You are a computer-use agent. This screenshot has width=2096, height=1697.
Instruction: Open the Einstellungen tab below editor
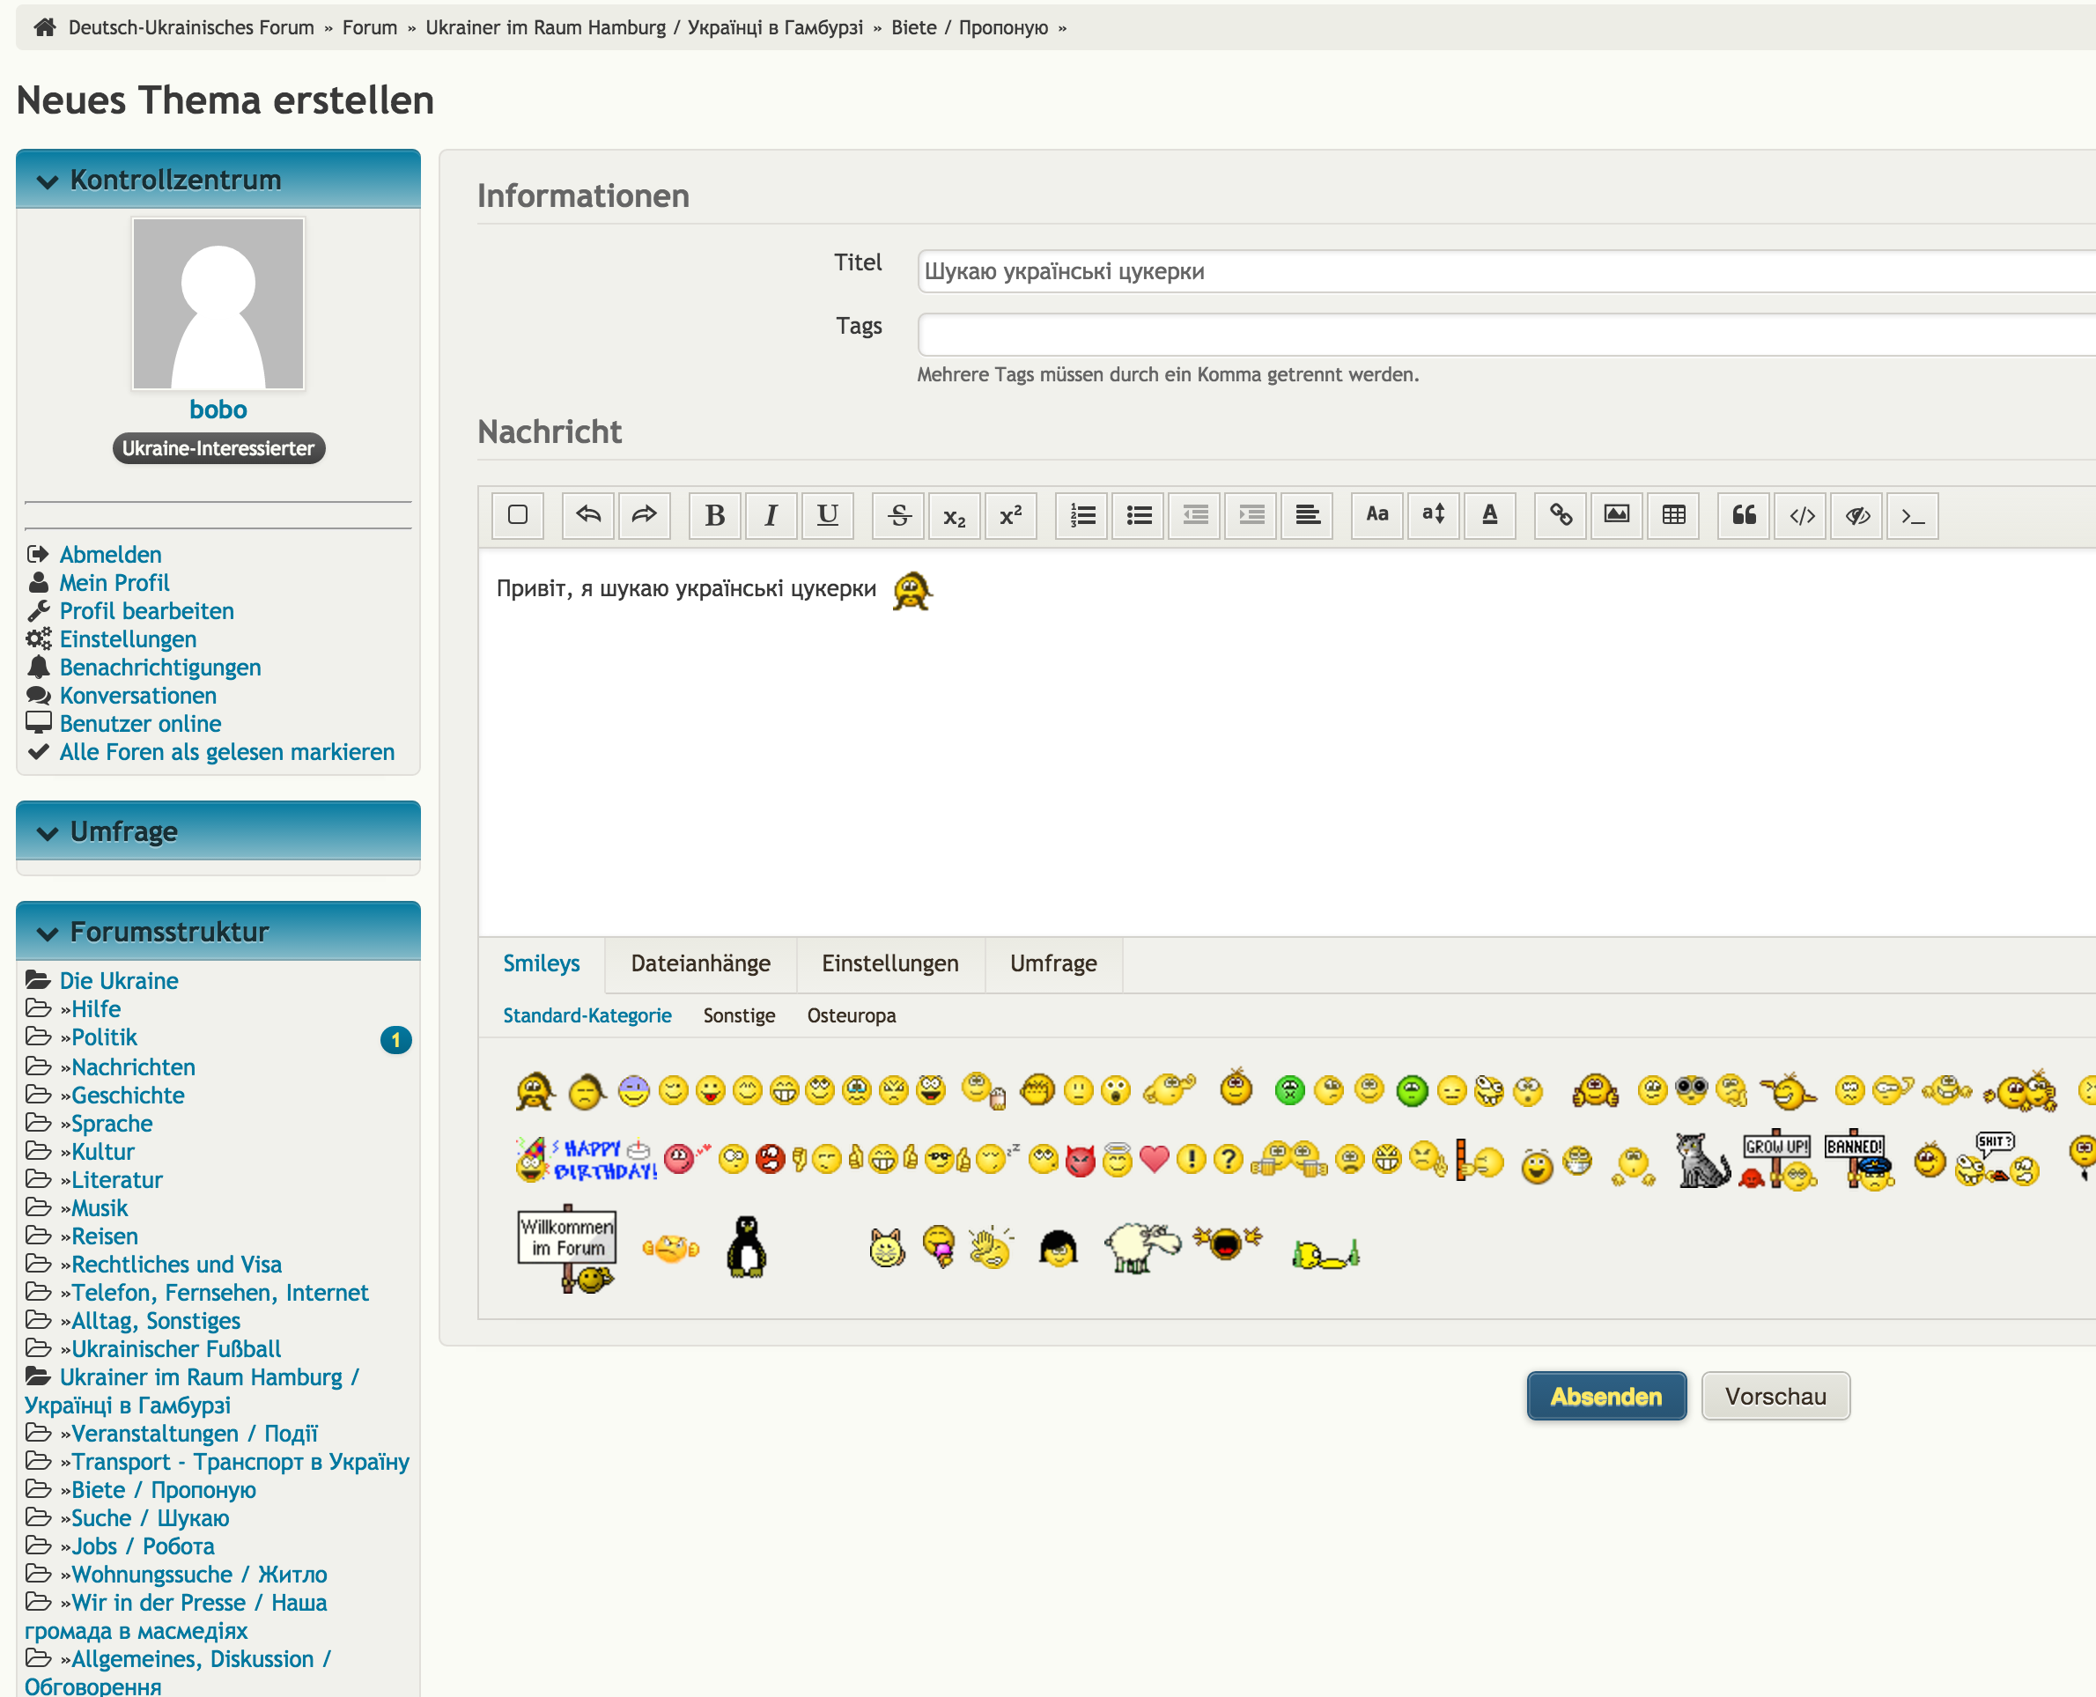point(890,963)
